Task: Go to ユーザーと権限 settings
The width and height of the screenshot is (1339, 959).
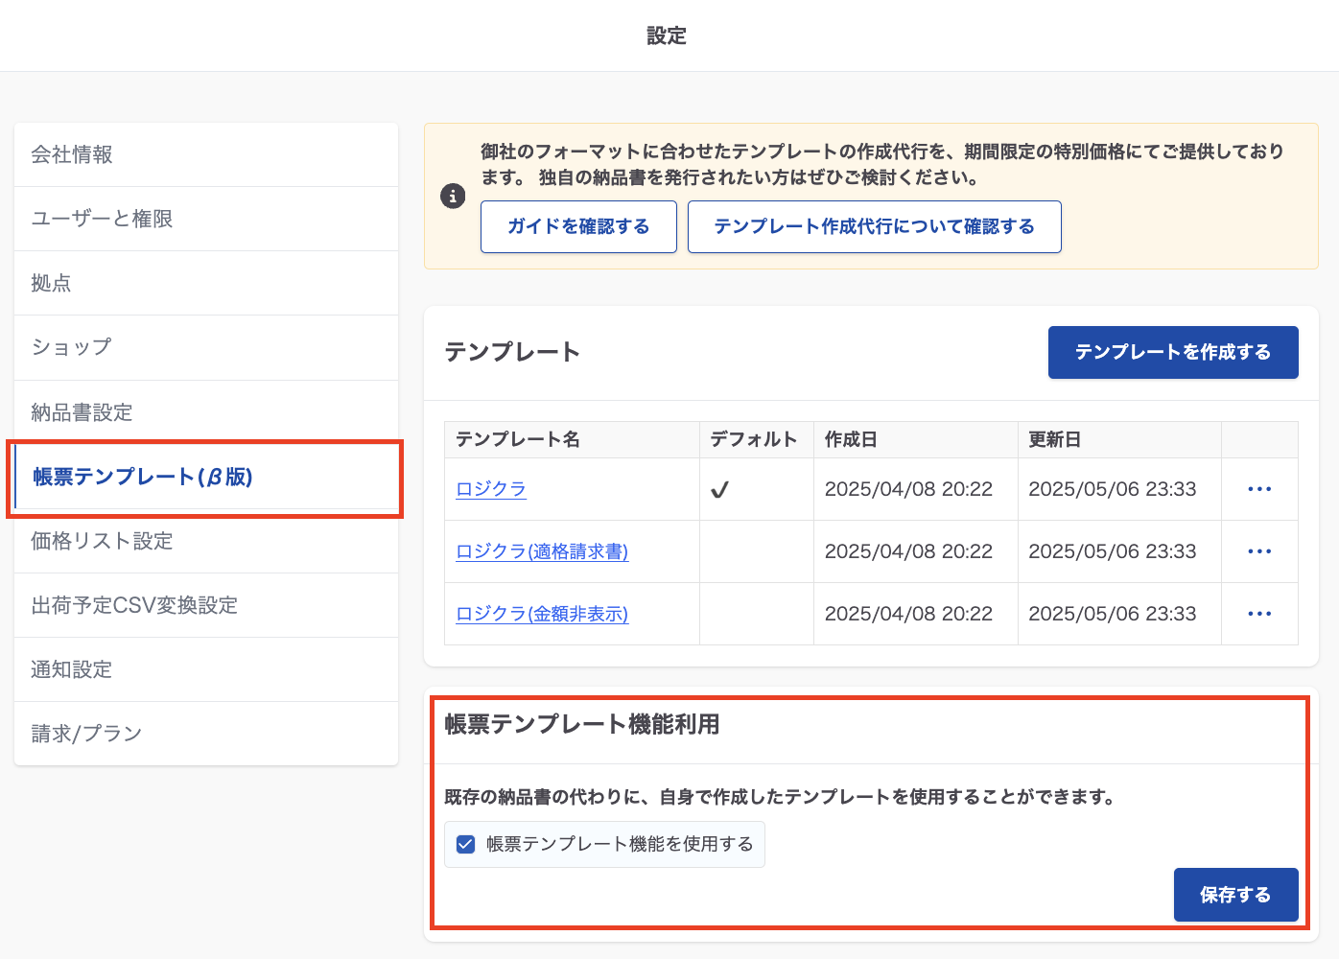Action: click(102, 219)
